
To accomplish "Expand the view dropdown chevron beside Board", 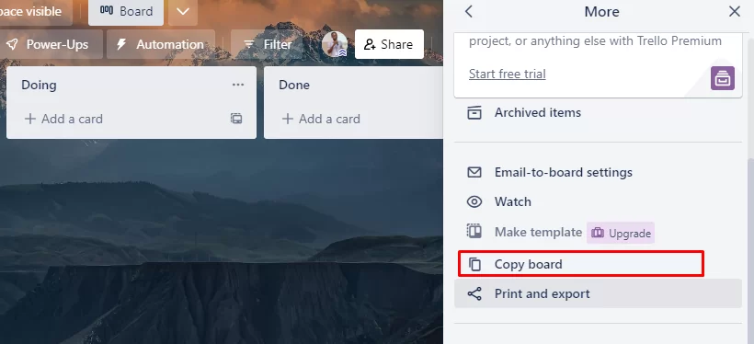I will tap(183, 12).
